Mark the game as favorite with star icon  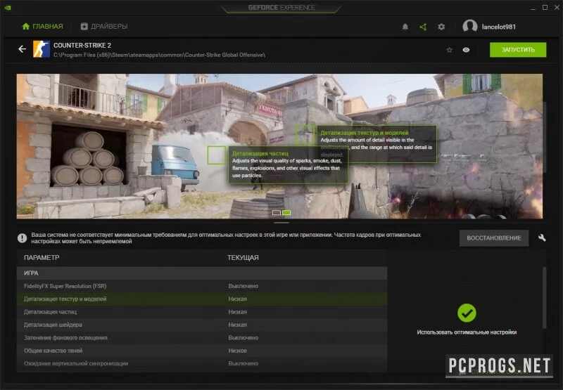pyautogui.click(x=449, y=50)
